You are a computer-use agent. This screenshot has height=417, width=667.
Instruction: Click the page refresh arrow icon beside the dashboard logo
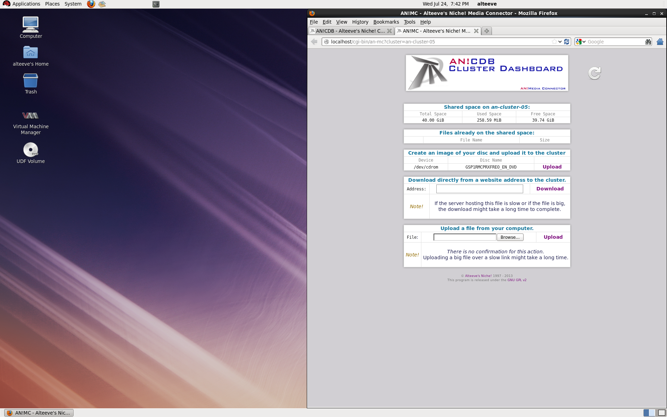pyautogui.click(x=594, y=73)
